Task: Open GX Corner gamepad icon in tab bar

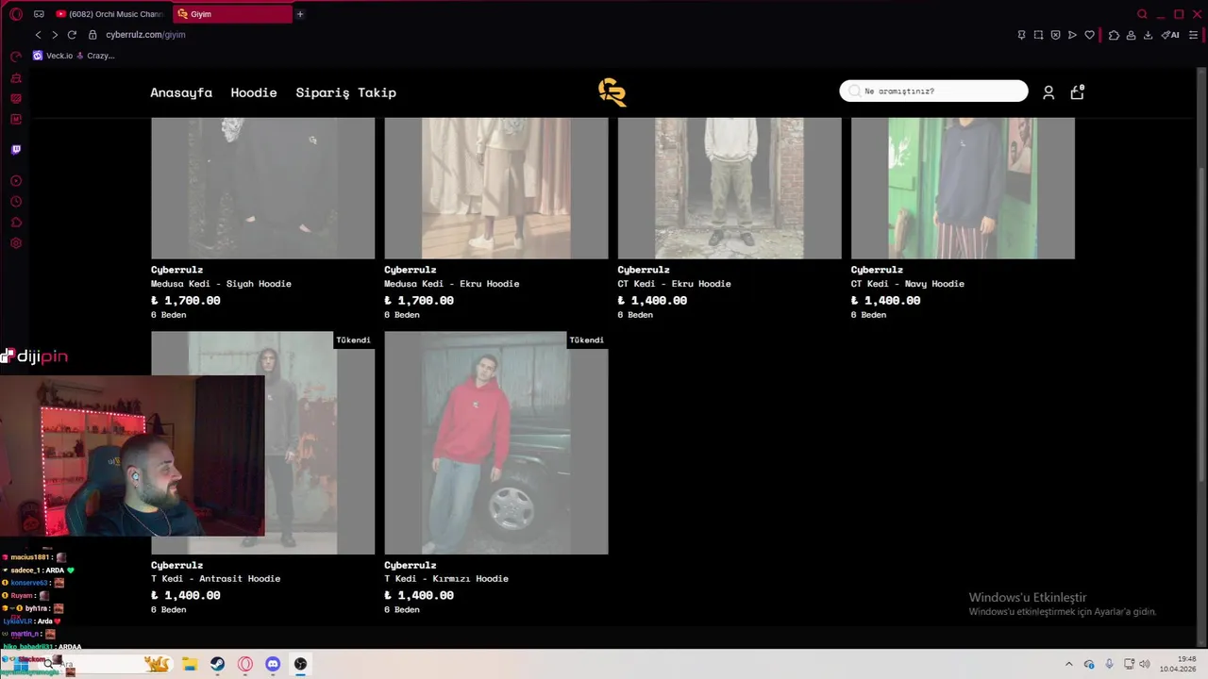Action: click(39, 14)
